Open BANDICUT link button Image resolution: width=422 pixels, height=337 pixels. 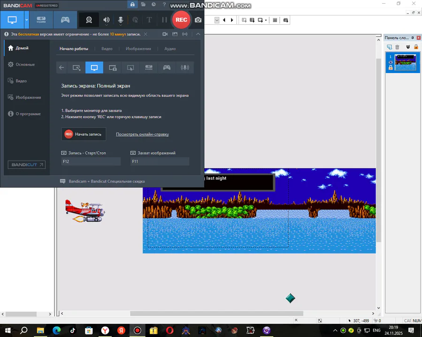[x=27, y=165]
